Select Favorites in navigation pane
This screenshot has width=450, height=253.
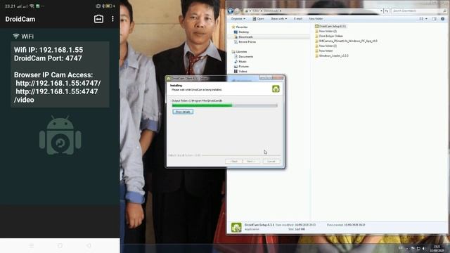(x=239, y=27)
